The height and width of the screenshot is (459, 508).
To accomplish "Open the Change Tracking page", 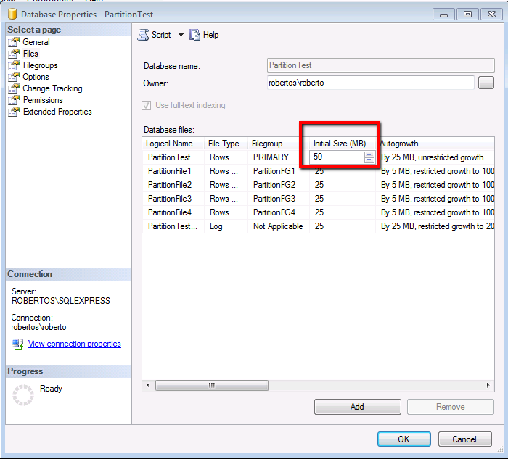I will click(x=52, y=88).
